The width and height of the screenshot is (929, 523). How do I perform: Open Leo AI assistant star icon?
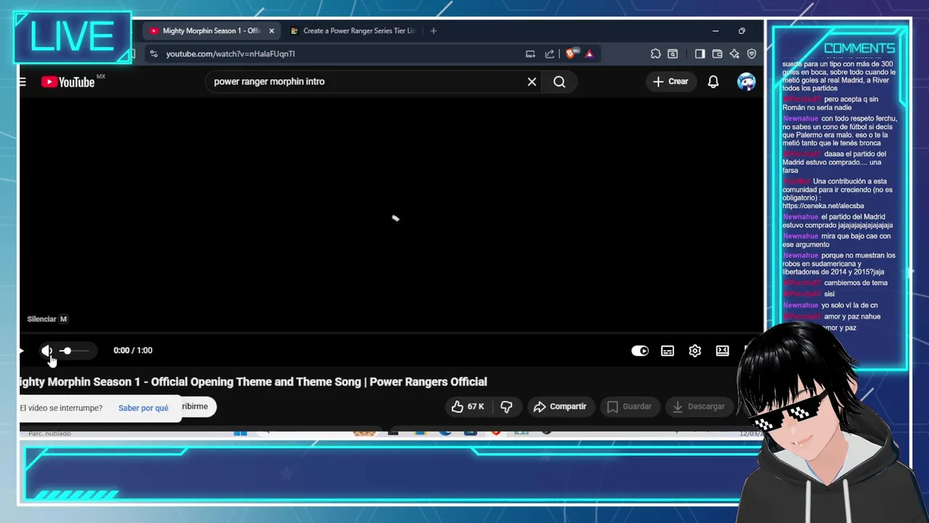click(x=734, y=54)
